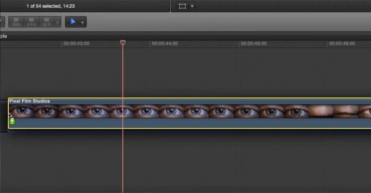The height and width of the screenshot is (193, 371).
Task: Click the ruler at 00:00:42:00
Action: pos(76,44)
